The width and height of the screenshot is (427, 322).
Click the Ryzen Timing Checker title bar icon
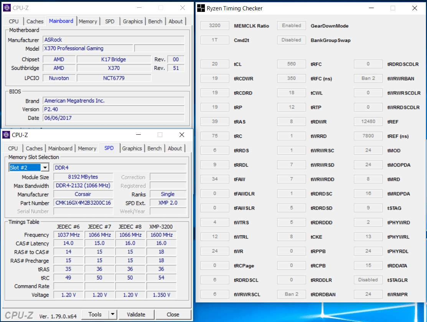(201, 8)
